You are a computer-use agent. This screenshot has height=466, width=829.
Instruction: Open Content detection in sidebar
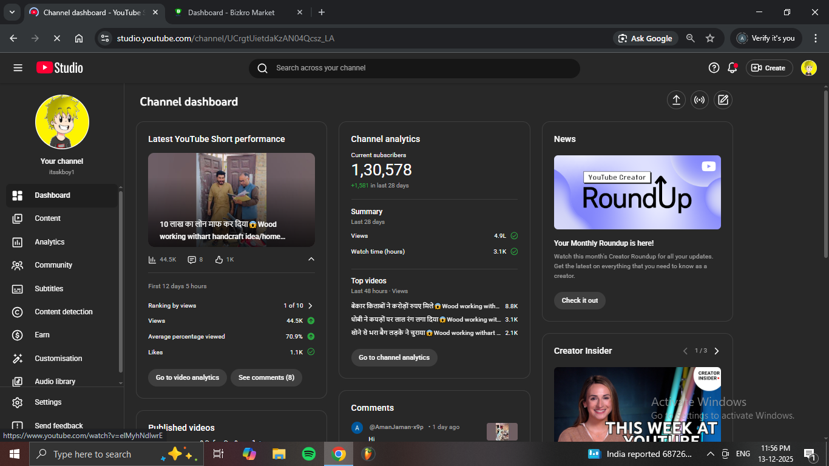pos(63,312)
